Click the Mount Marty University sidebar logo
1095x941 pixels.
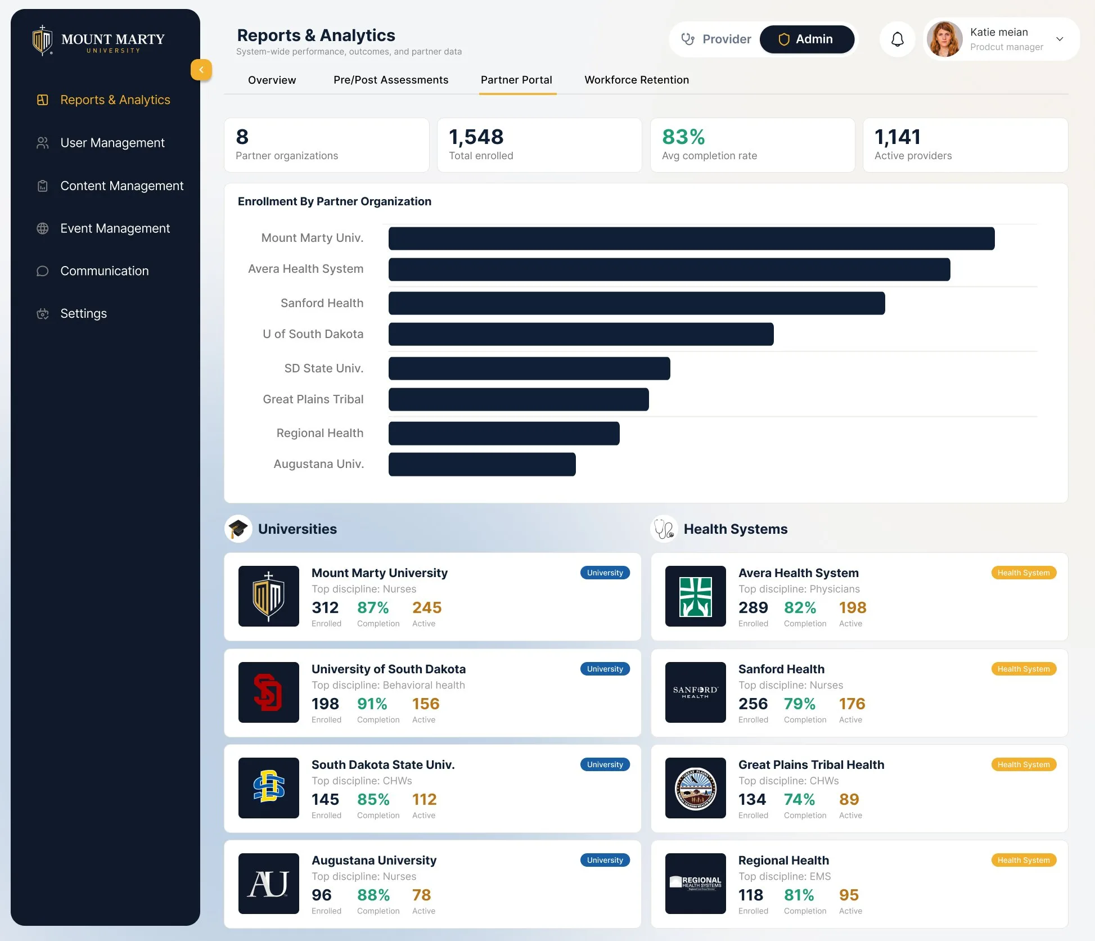tap(98, 40)
